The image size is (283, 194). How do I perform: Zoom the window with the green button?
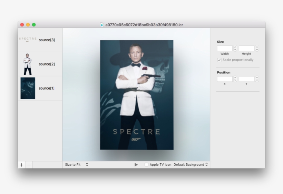pyautogui.click(x=34, y=25)
